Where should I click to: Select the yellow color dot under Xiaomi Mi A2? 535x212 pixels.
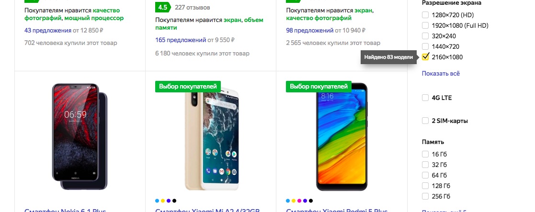pyautogui.click(x=163, y=201)
